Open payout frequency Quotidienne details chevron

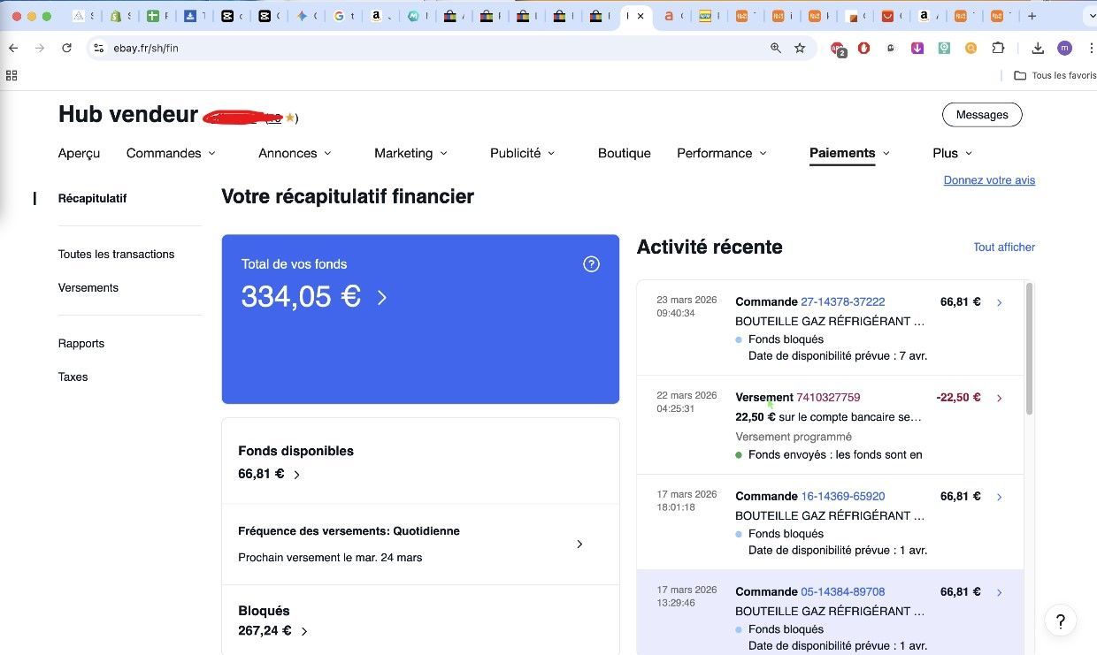579,544
